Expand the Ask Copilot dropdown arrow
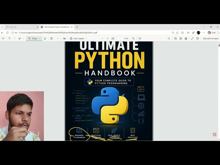The width and height of the screenshot is (220, 165). point(86,38)
